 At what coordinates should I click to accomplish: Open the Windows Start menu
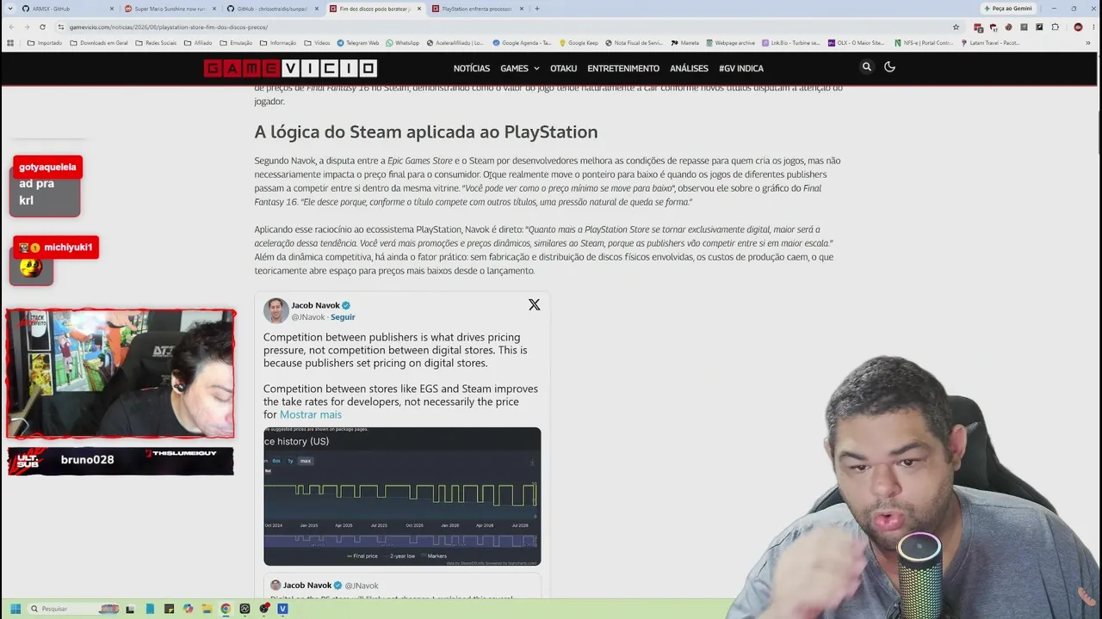[x=15, y=609]
